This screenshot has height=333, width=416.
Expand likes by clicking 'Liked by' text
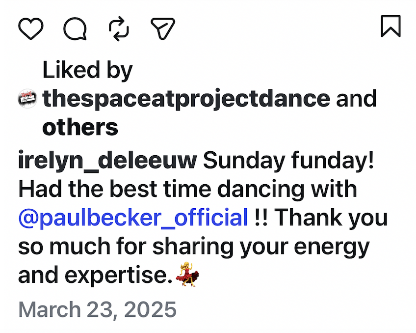88,69
